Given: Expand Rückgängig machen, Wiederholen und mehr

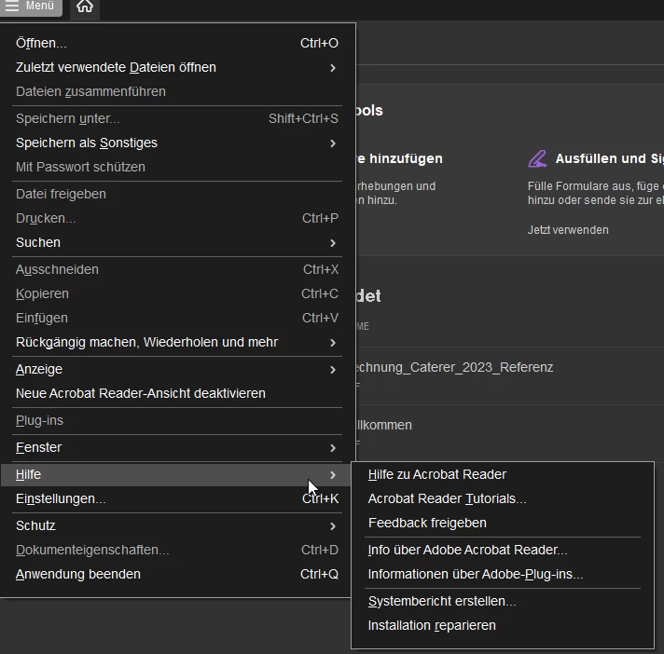Looking at the screenshot, I should point(177,342).
